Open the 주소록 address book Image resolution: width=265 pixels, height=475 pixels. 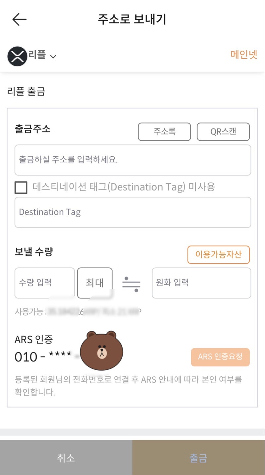pyautogui.click(x=164, y=132)
